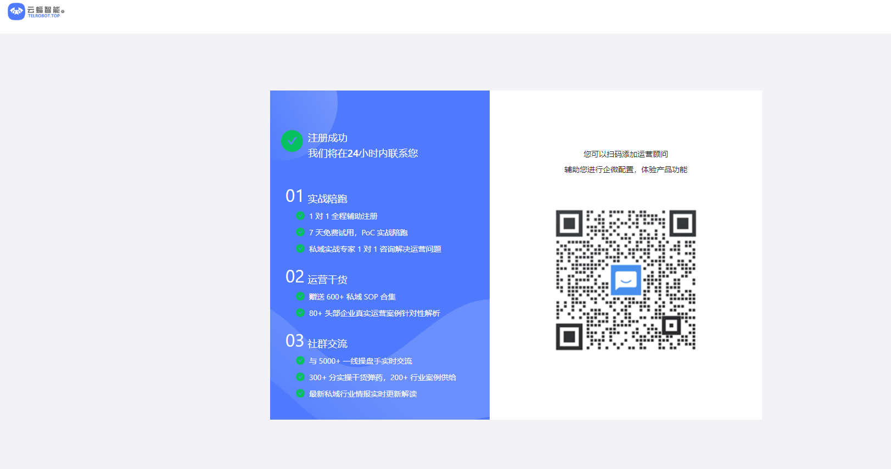Click the 我们将在24小时内联系您 text
Screen dimensions: 891x469
363,154
